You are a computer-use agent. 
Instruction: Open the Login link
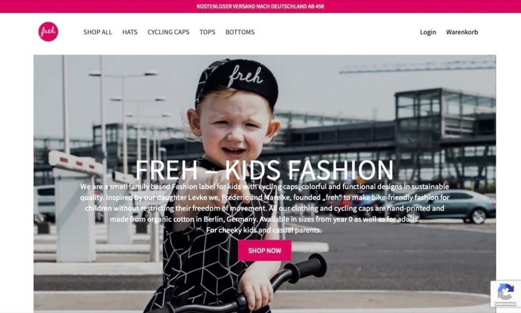point(427,32)
